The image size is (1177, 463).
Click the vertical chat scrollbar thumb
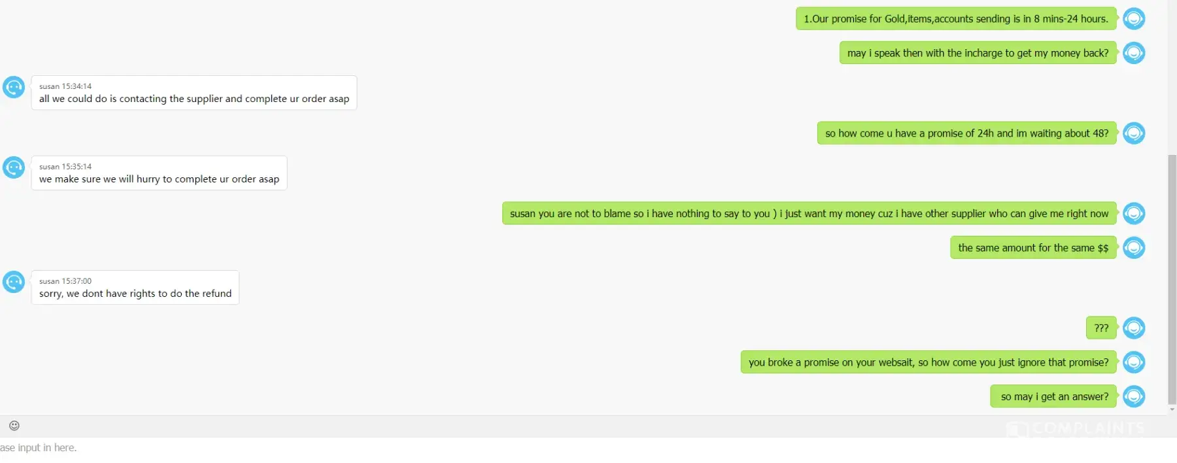pyautogui.click(x=1172, y=280)
